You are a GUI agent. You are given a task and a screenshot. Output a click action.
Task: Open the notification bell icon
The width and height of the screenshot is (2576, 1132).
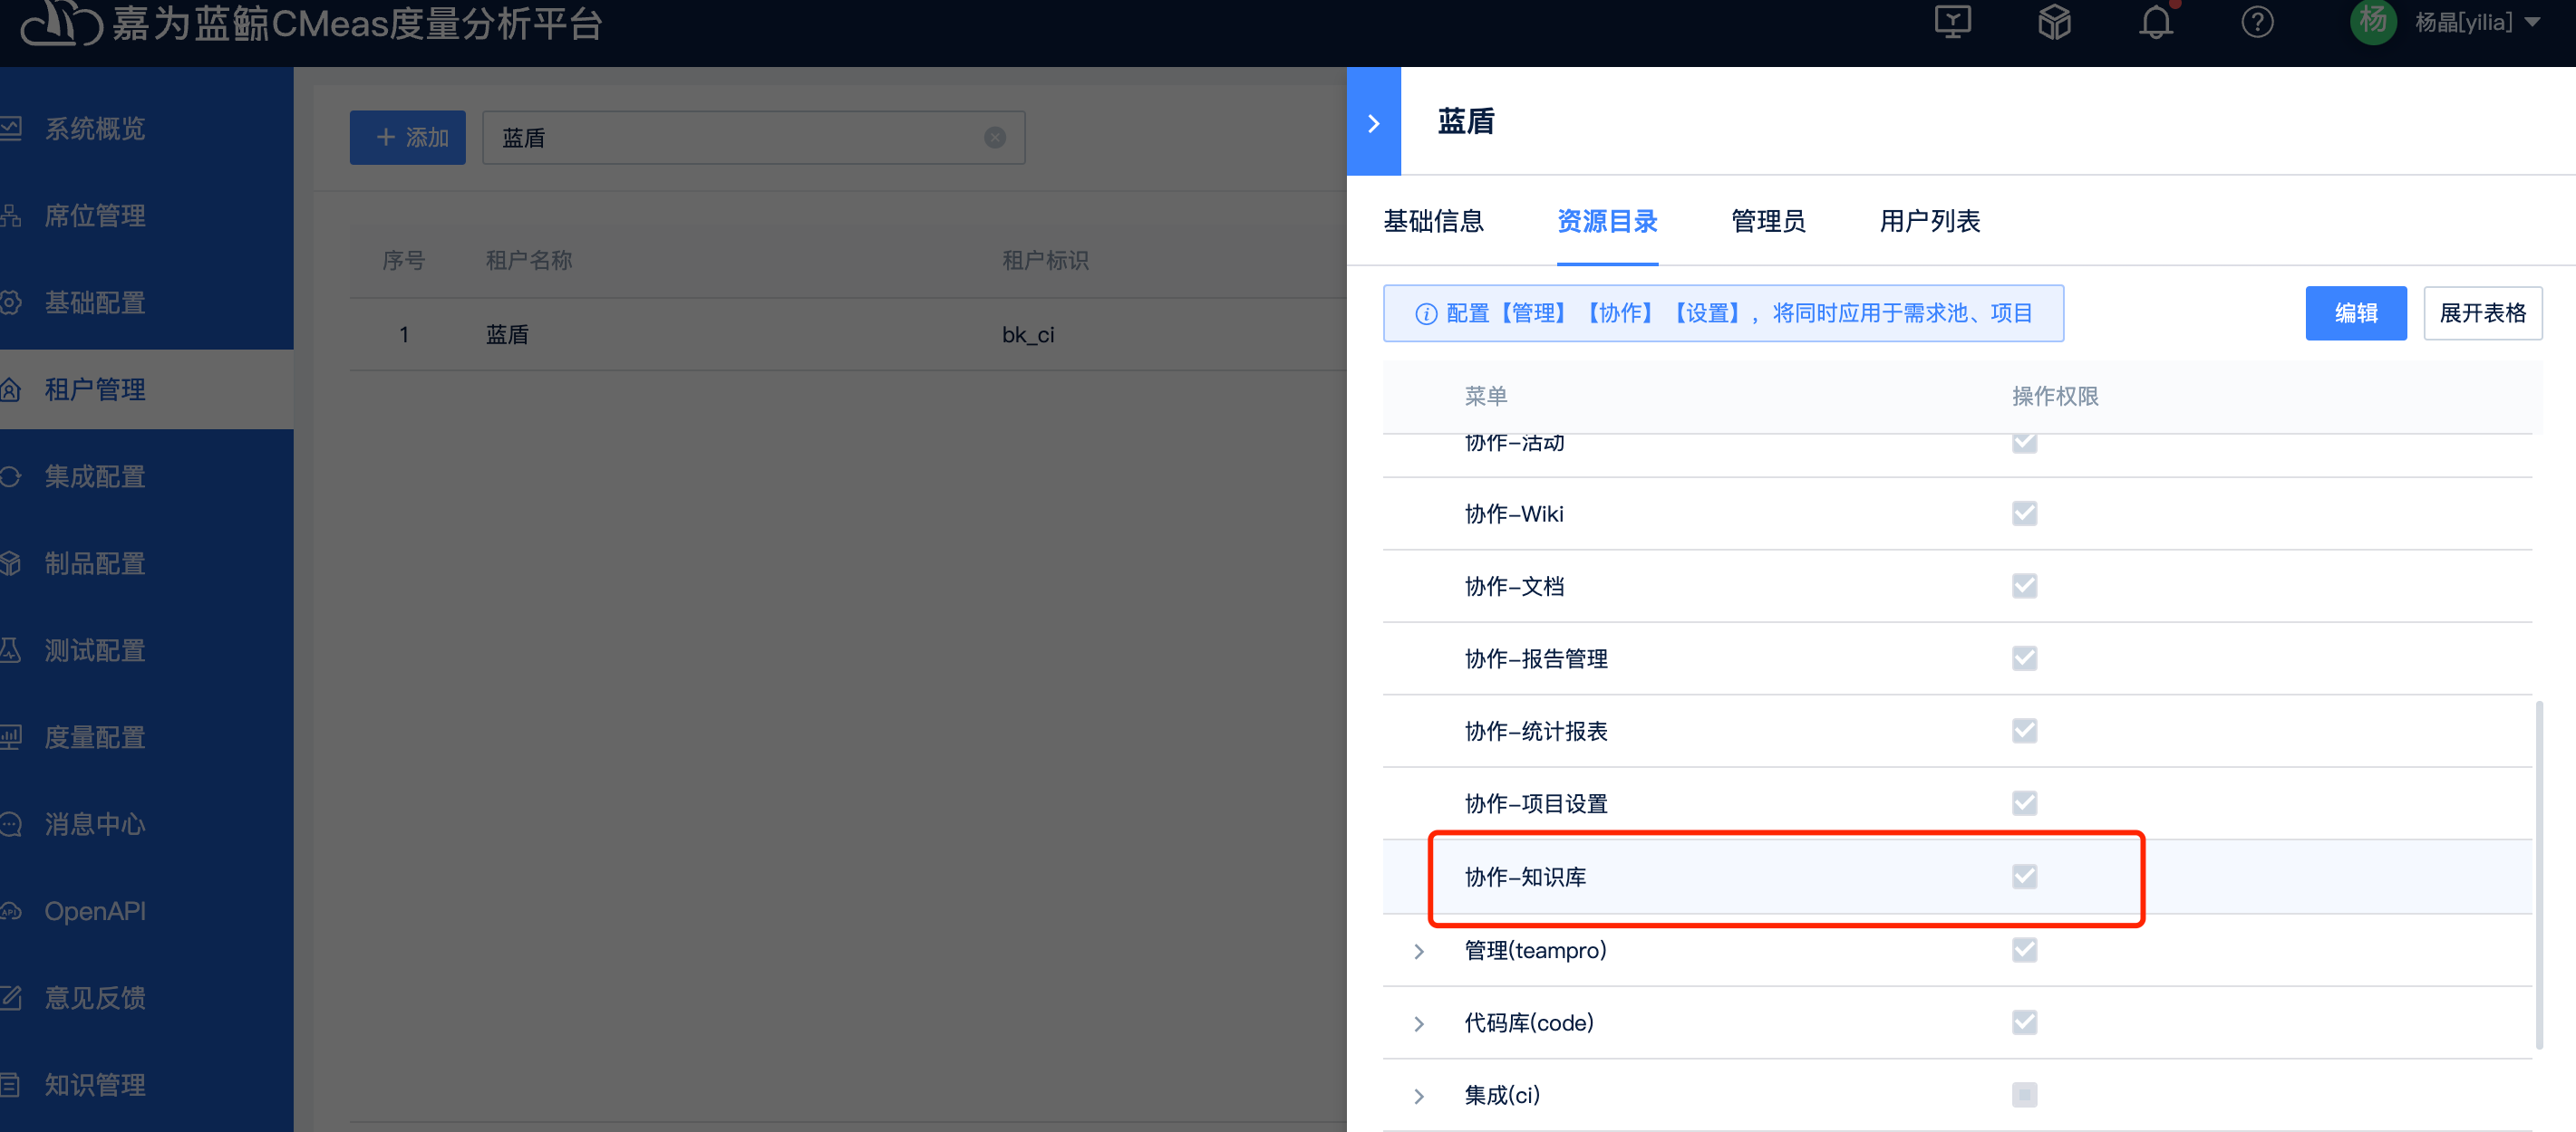(2156, 21)
